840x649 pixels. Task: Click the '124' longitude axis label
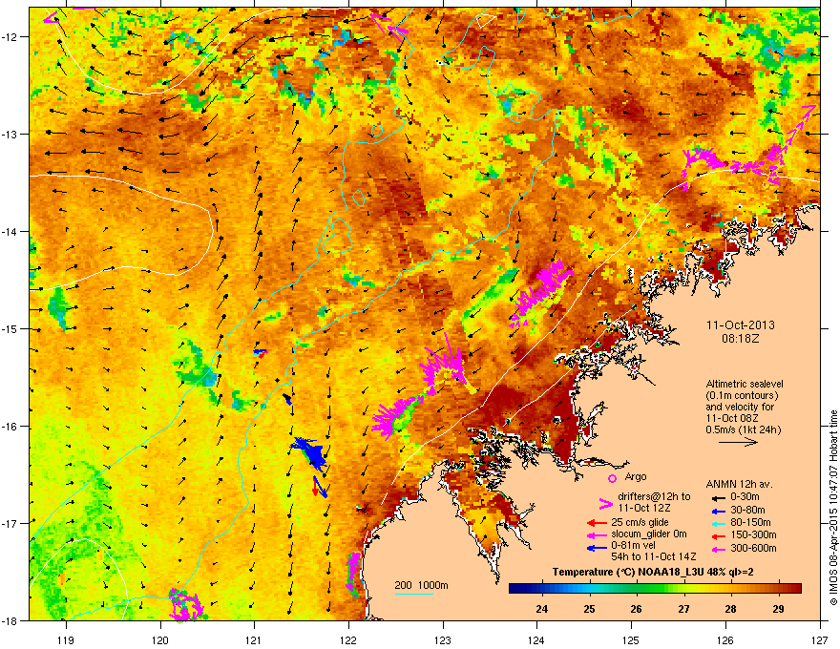point(536,640)
